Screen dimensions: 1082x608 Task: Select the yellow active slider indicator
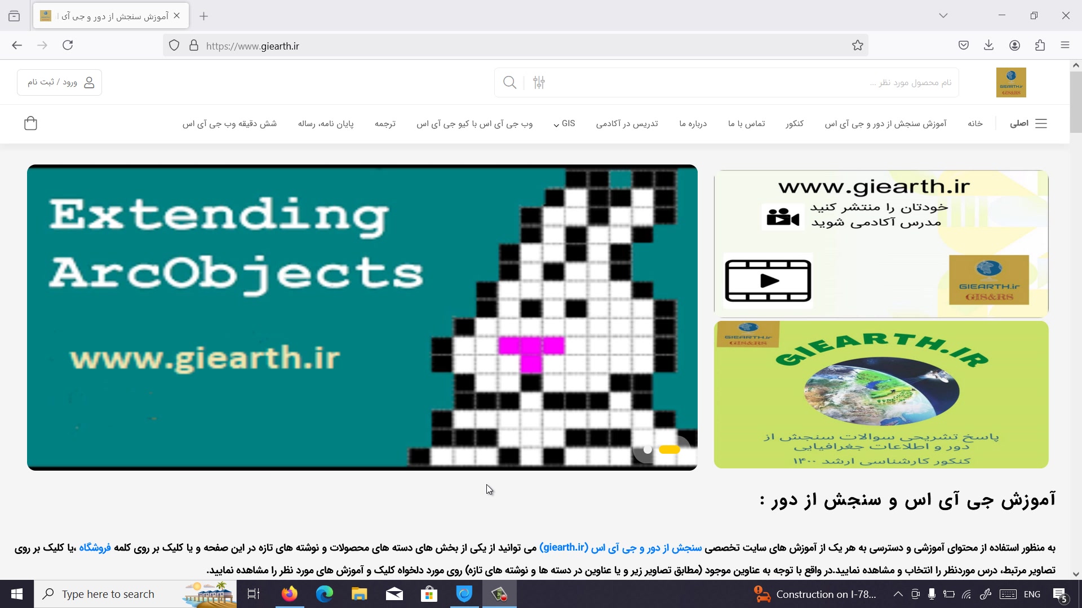tap(669, 450)
